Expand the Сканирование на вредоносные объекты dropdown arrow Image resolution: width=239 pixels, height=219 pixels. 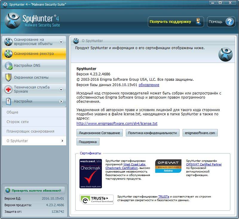(61, 42)
